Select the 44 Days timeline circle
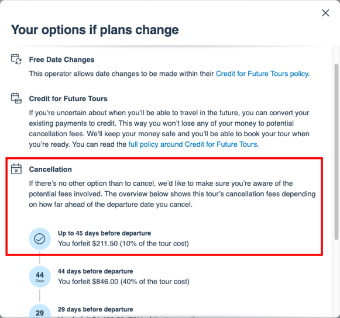Image resolution: width=340 pixels, height=318 pixels. click(x=40, y=277)
